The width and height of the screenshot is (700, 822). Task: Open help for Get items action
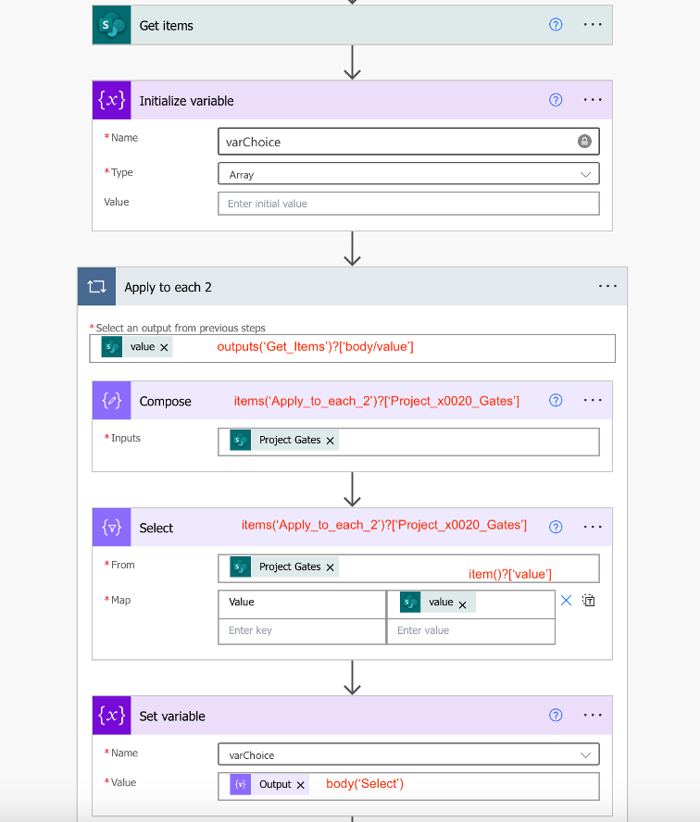[x=556, y=25]
